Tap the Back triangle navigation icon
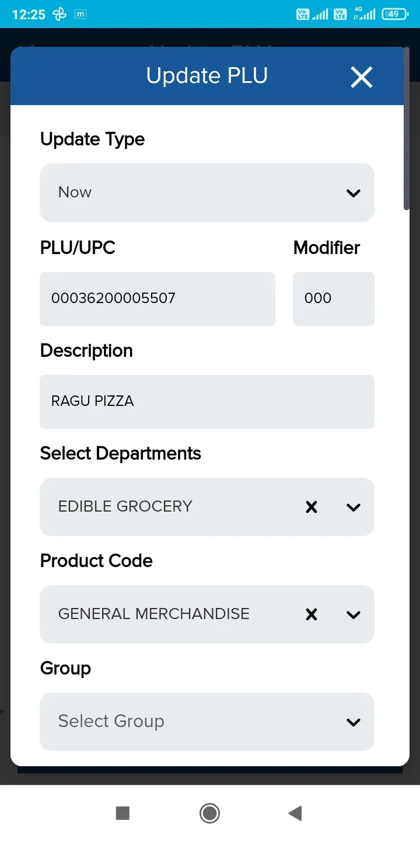Image resolution: width=420 pixels, height=841 pixels. click(x=295, y=813)
